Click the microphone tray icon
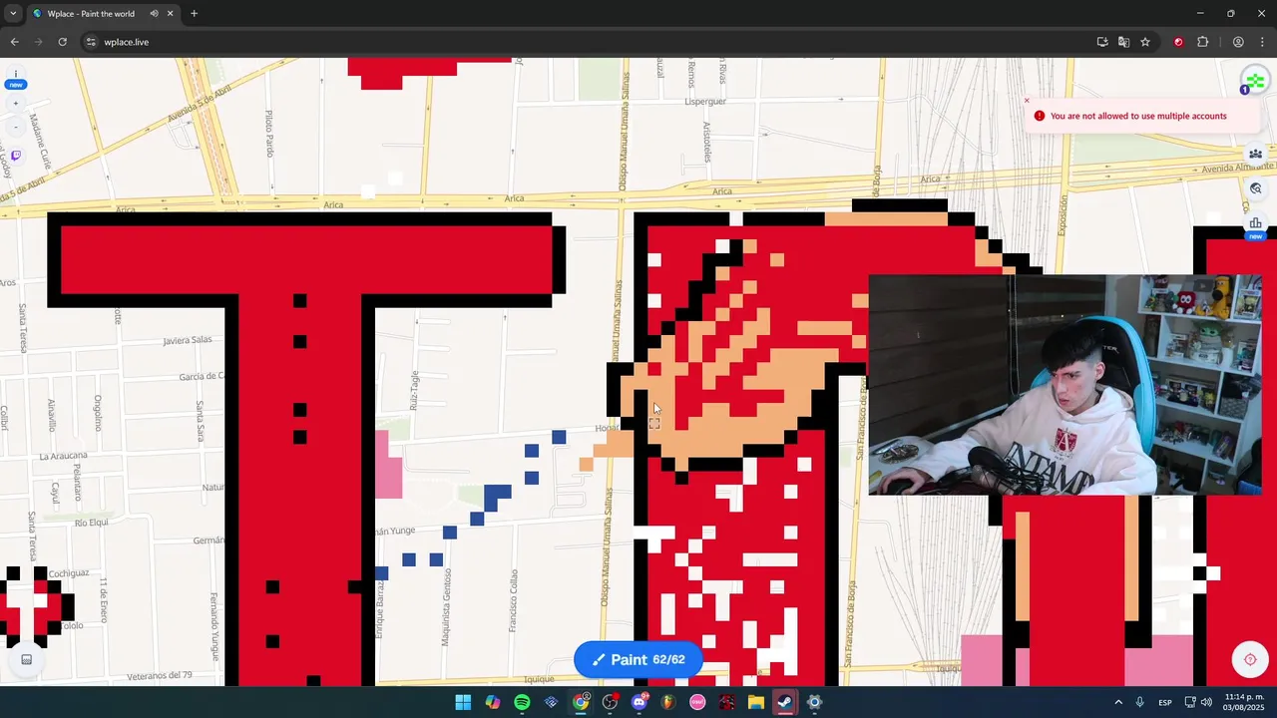 [x=1139, y=702]
